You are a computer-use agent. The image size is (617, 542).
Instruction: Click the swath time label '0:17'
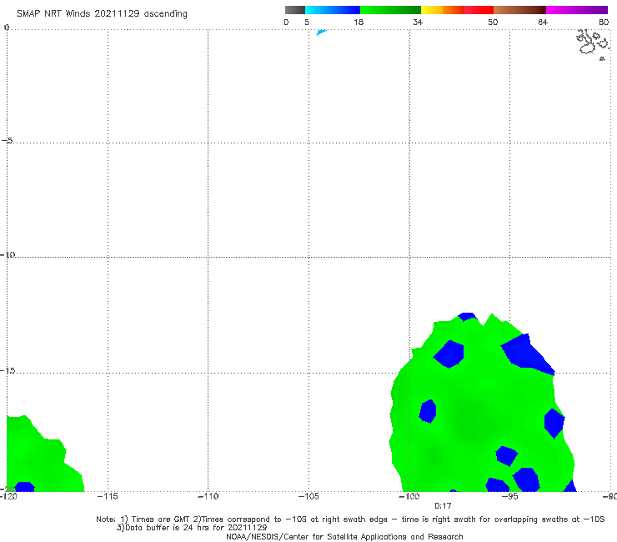443,506
